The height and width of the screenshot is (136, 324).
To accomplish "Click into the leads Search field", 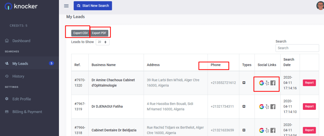I will tap(297, 48).
